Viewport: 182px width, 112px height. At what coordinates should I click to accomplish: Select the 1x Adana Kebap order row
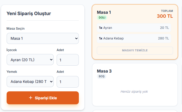pyautogui.click(x=134, y=38)
